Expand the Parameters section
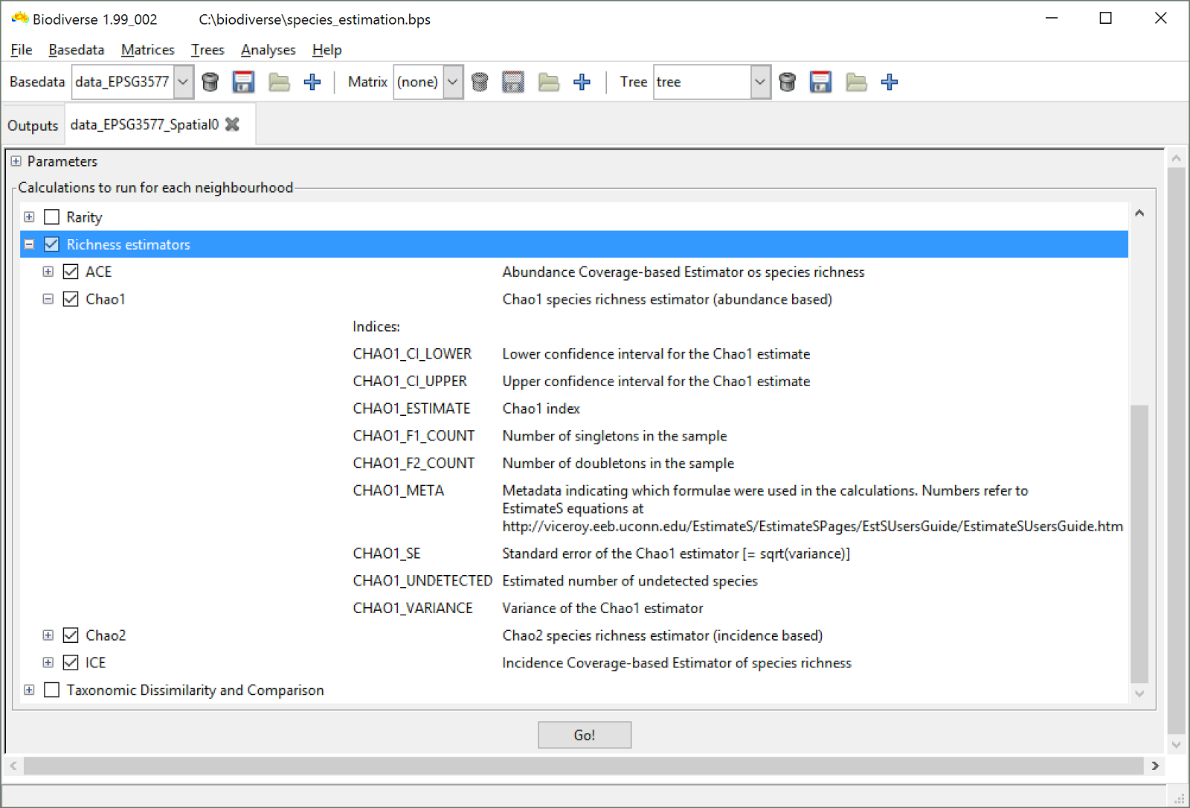This screenshot has height=808, width=1190. [16, 161]
